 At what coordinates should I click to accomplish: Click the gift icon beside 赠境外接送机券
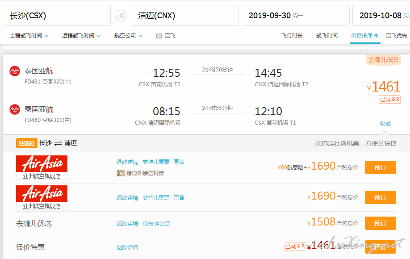click(x=121, y=173)
